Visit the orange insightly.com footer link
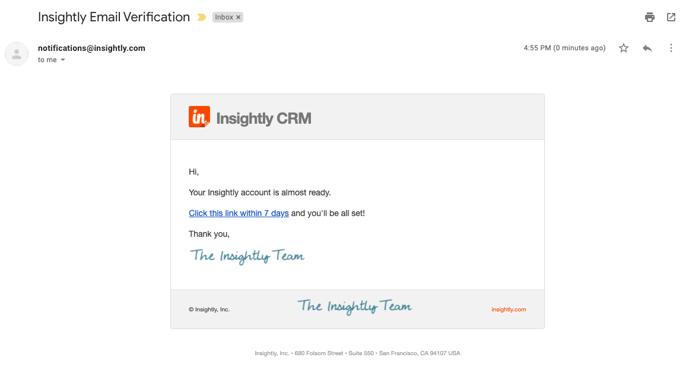Viewport: 686px width, 367px height. [509, 310]
